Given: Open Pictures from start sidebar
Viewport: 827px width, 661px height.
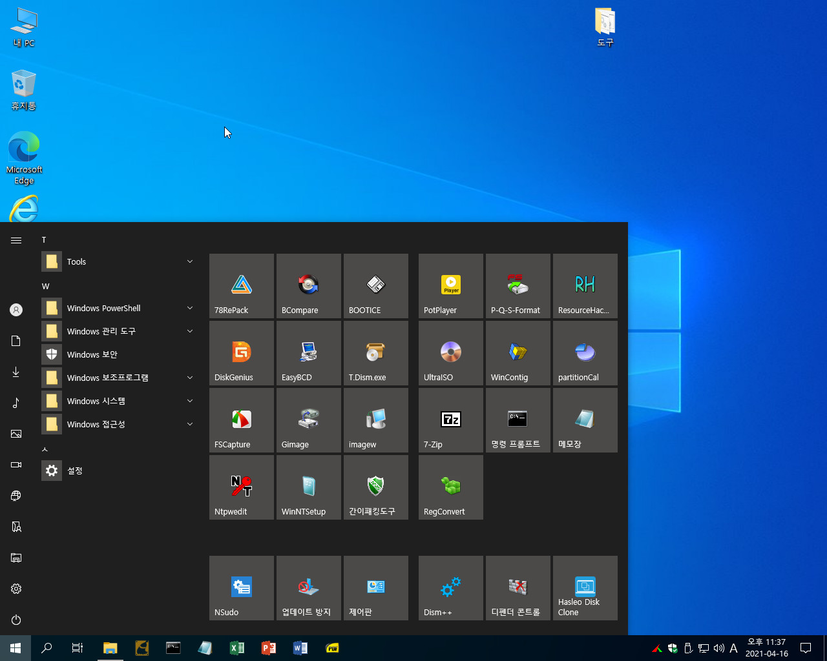Looking at the screenshot, I should tap(16, 434).
